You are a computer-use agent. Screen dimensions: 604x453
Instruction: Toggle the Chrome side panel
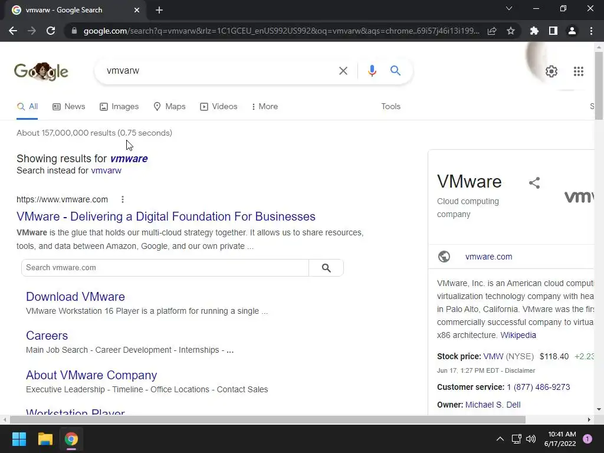click(x=553, y=31)
